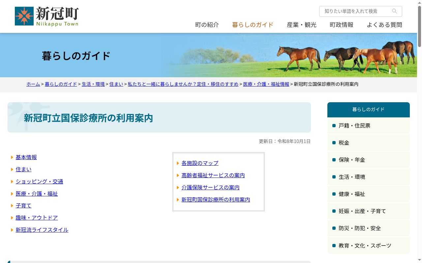Open the 定住・移住のすすめ breadcrumb link

183,84
